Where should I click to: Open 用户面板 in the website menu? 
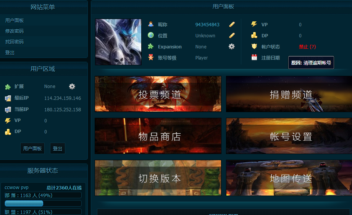15,21
